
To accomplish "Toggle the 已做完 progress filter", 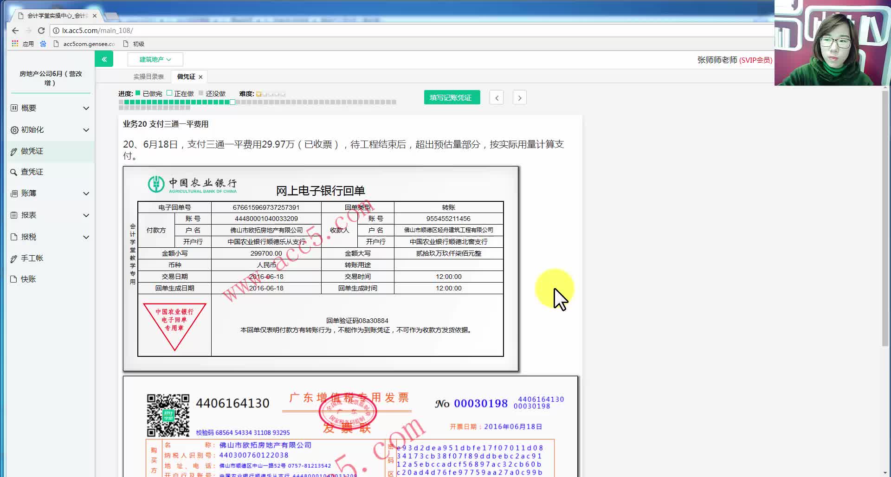I will (138, 93).
